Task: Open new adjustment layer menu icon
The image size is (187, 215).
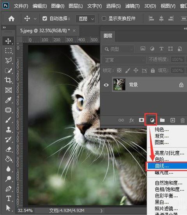Action: (152, 120)
